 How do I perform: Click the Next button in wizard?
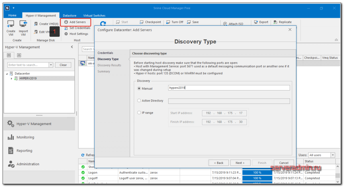click(240, 163)
